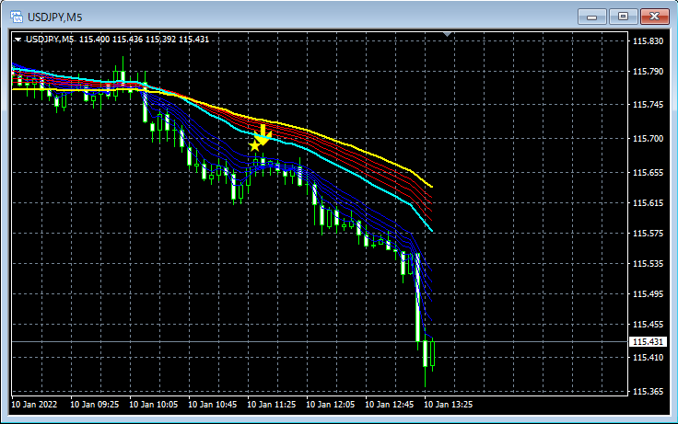The width and height of the screenshot is (678, 424).
Task: Maximize the USDJPY,M5 chart window
Action: click(623, 17)
